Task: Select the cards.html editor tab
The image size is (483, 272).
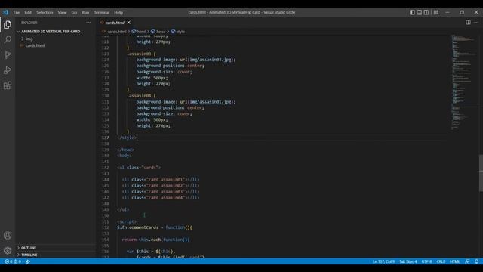Action: (115, 23)
